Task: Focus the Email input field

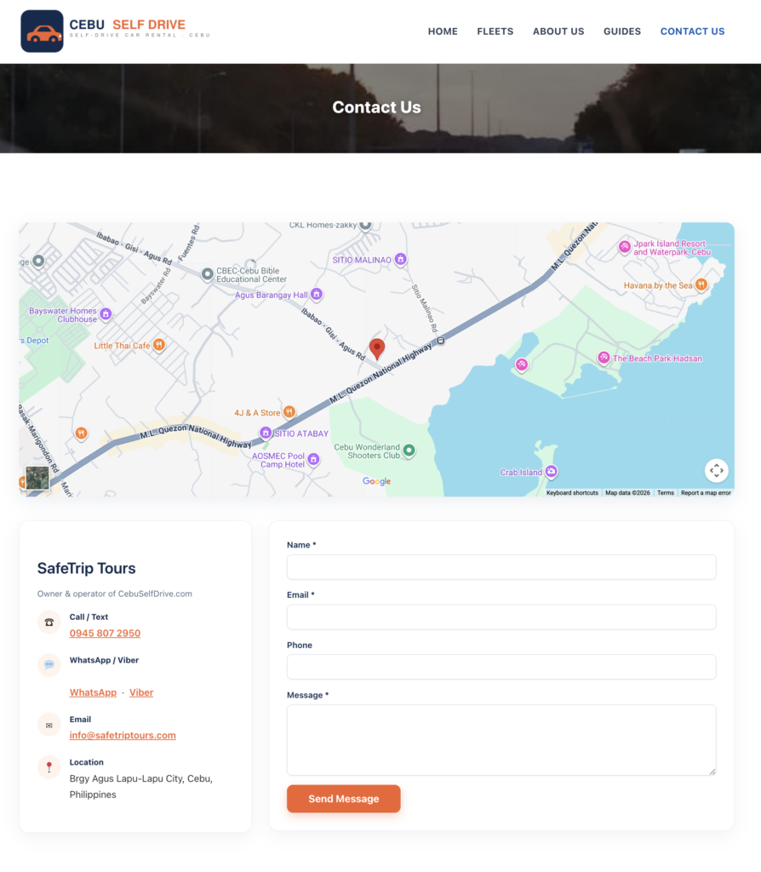Action: coord(501,617)
